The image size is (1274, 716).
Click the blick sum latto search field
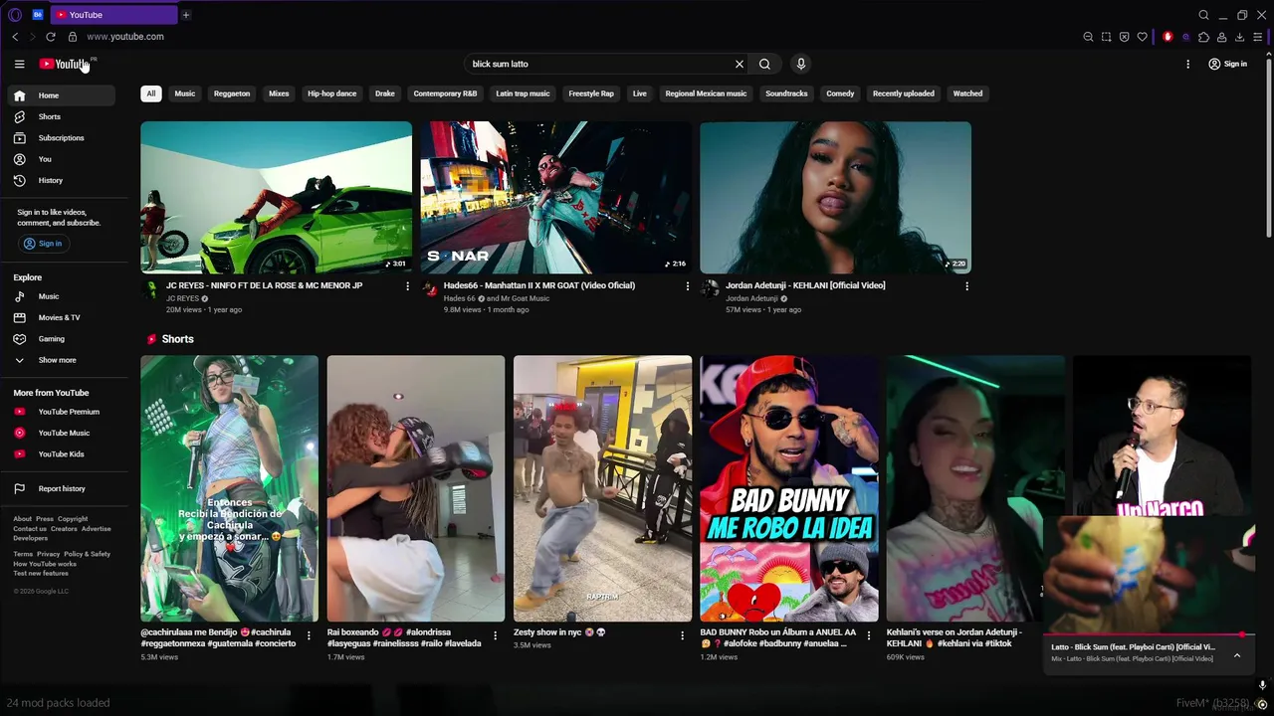600,64
